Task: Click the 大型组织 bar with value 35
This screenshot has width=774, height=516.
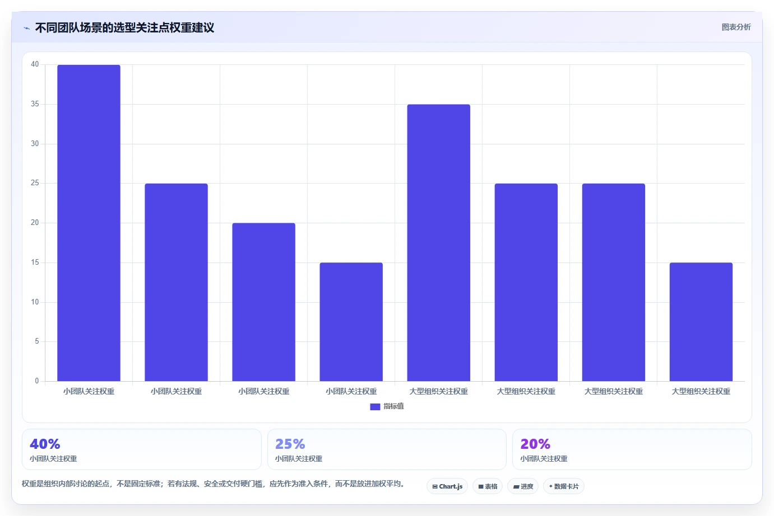Action: (438, 243)
